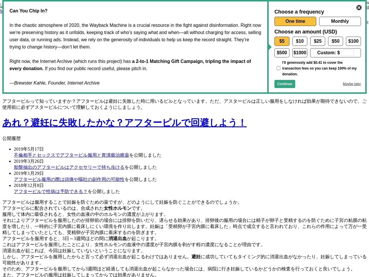Dismiss banner via Maybe later link

[352, 84]
